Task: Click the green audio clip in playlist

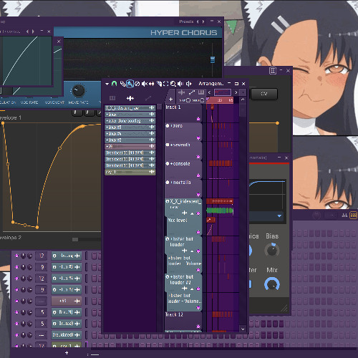Action: click(220, 211)
